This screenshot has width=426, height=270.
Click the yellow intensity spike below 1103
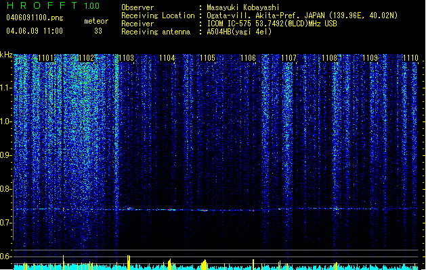[x=129, y=262]
